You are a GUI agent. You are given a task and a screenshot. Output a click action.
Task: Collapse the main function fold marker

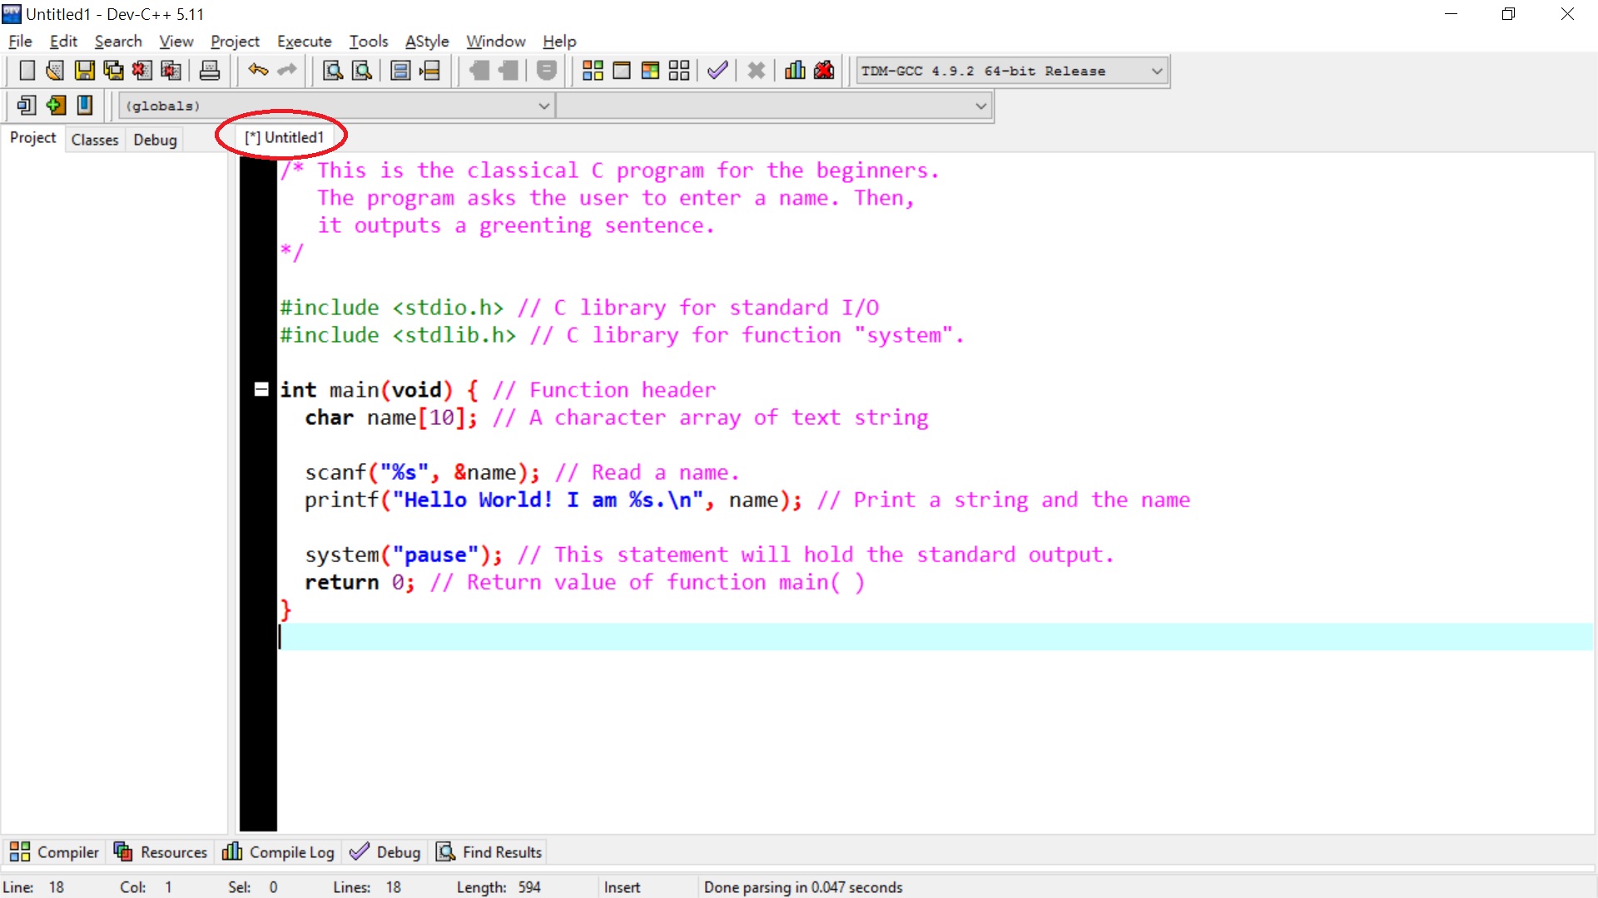(261, 389)
